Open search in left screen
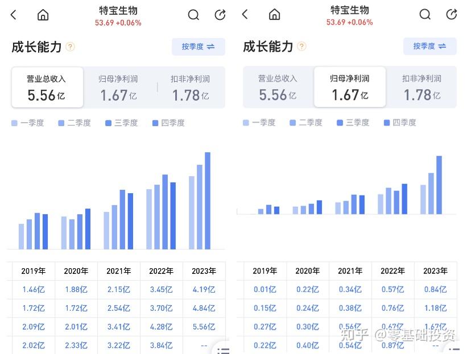The image size is (467, 354). [193, 15]
